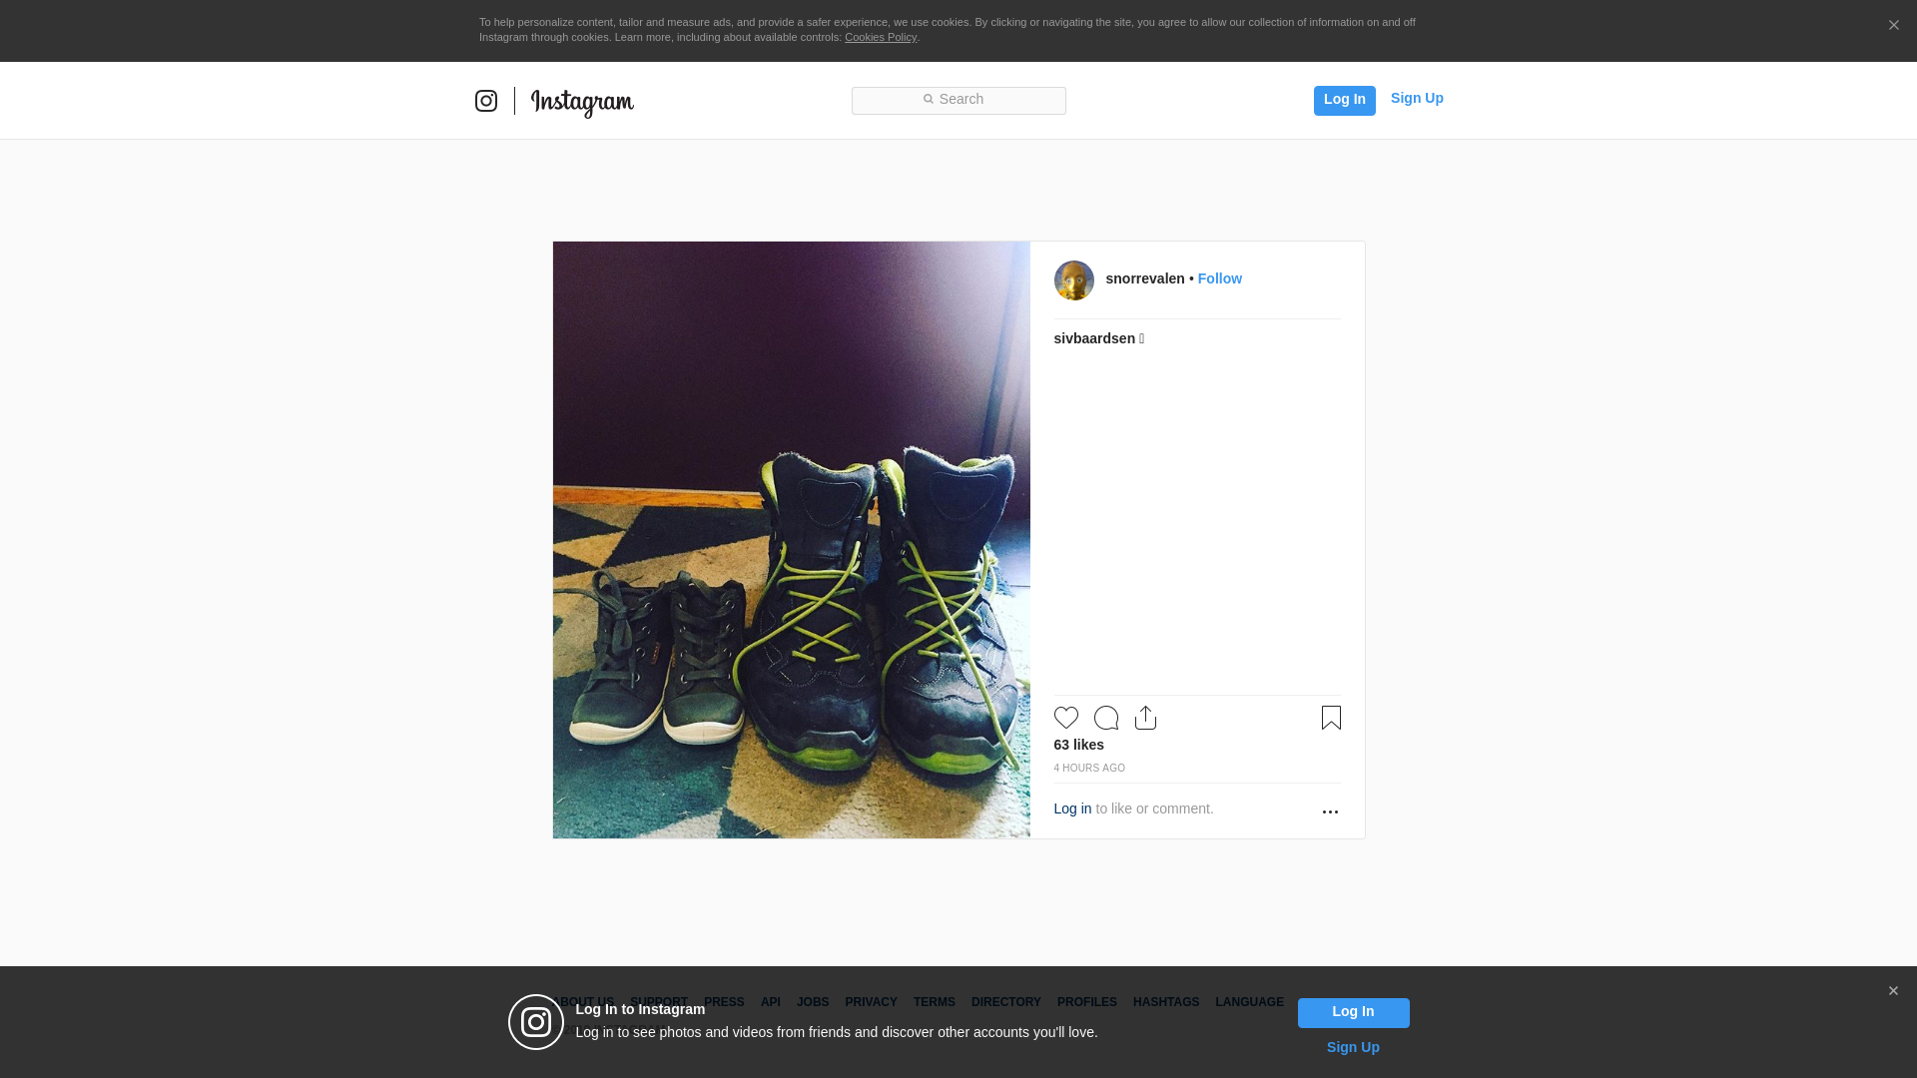
Task: Open the LANGUAGE footer selector
Action: pos(1250,1002)
